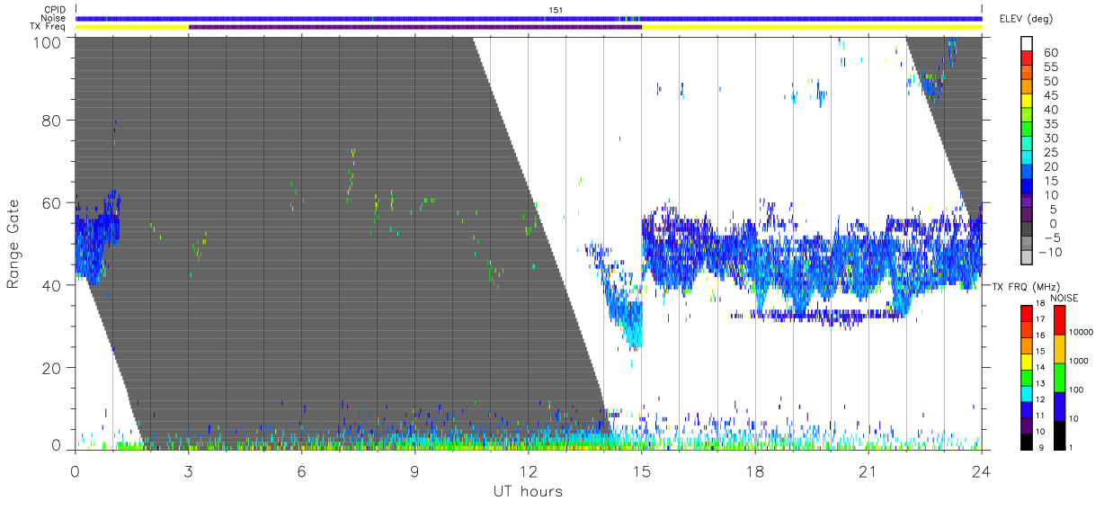Click CPID value 151
This screenshot has height=510, width=1104.
[555, 10]
